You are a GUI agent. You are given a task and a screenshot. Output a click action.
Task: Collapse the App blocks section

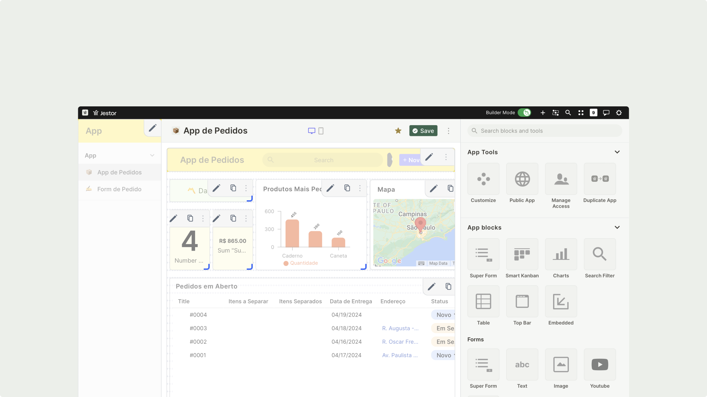(x=617, y=227)
